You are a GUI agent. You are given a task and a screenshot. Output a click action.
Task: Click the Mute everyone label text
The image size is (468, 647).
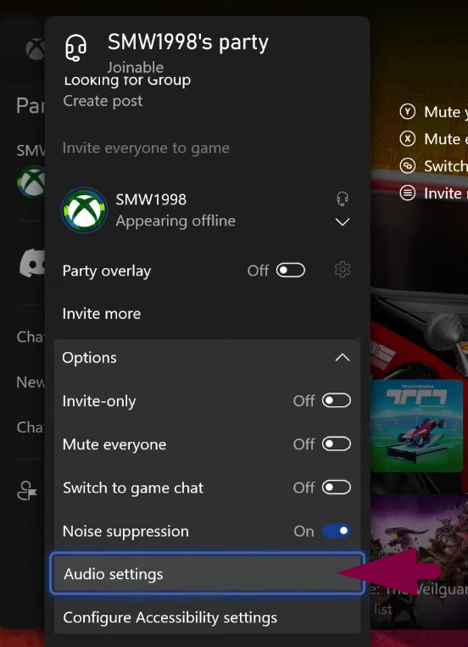point(114,444)
